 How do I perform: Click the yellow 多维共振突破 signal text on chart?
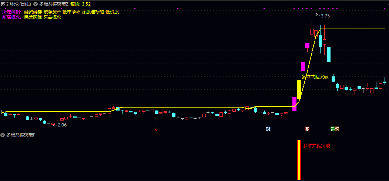pos(315,77)
